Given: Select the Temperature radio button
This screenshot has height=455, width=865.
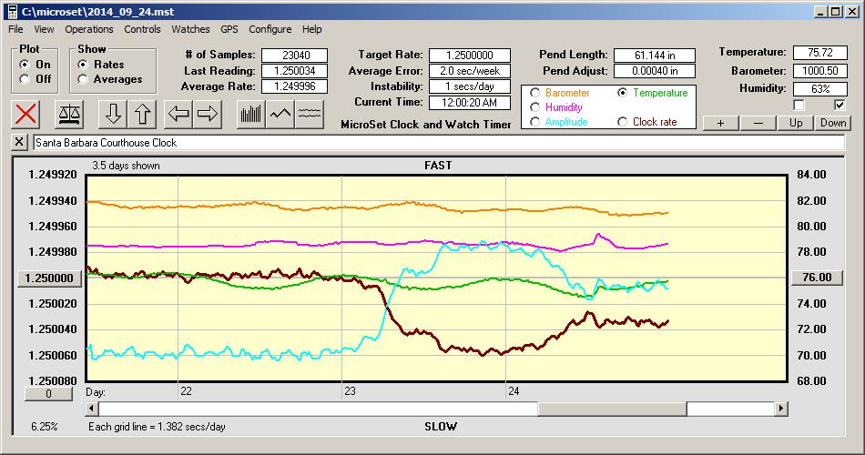Looking at the screenshot, I should point(622,93).
